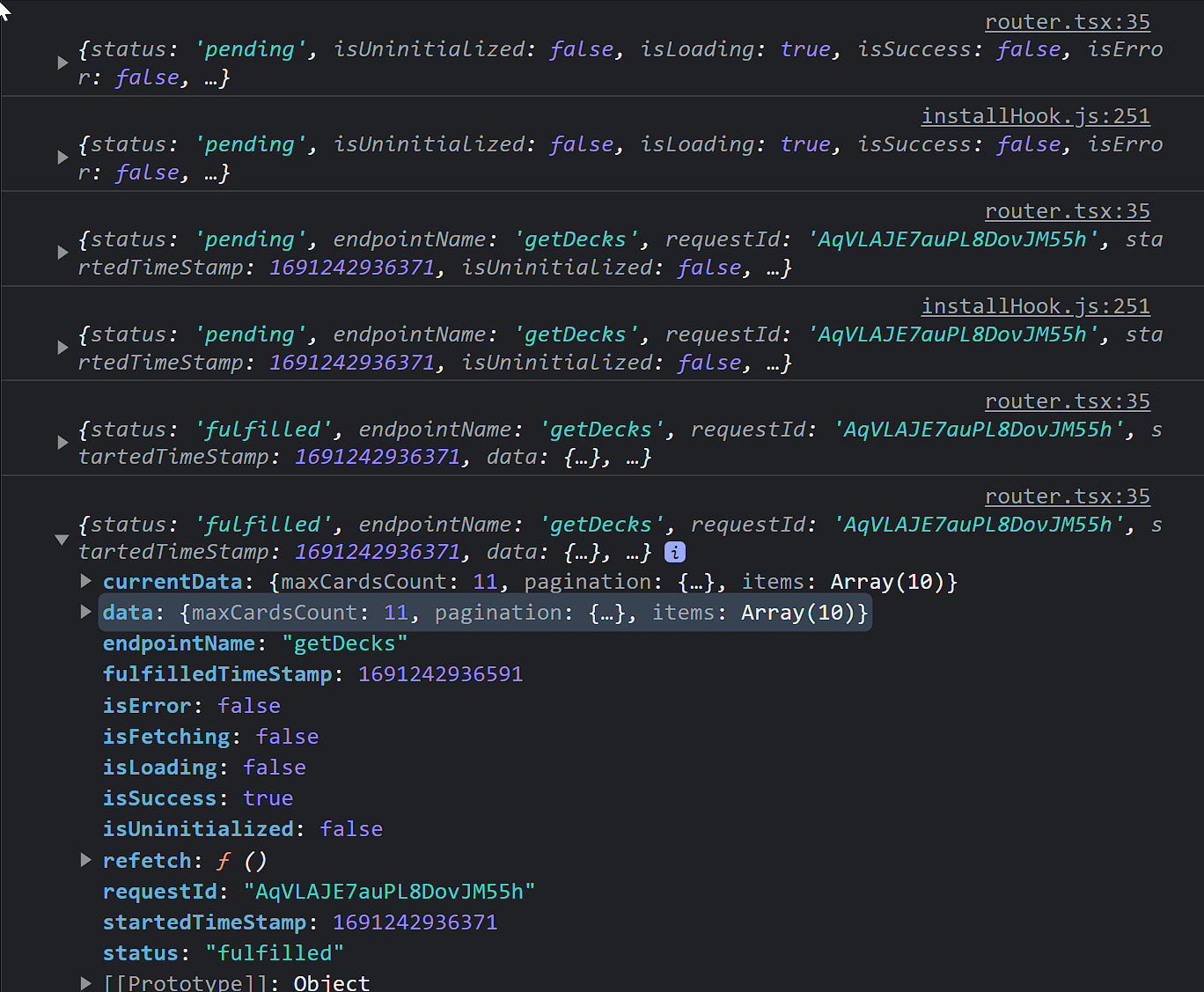Click the isUninitialized property in expanded object

[198, 829]
